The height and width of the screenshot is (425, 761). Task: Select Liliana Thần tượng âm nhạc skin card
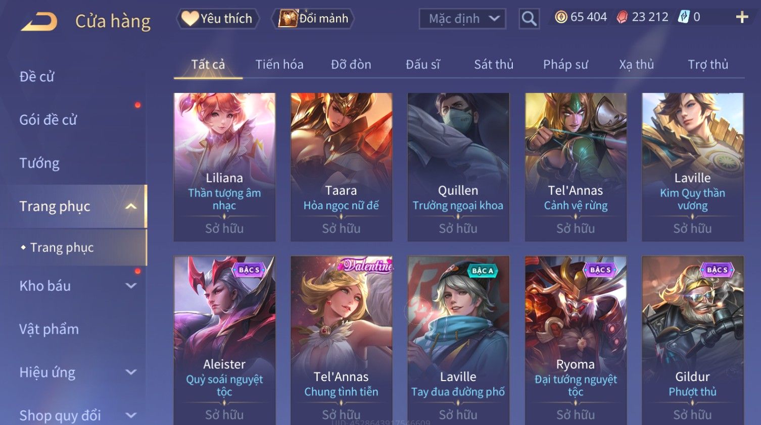(x=224, y=167)
